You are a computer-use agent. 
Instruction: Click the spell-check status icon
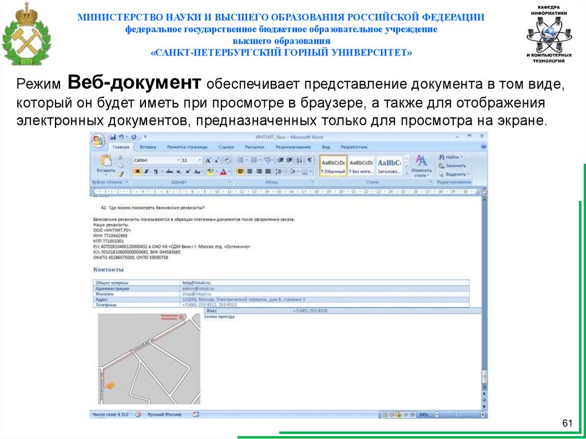point(138,414)
